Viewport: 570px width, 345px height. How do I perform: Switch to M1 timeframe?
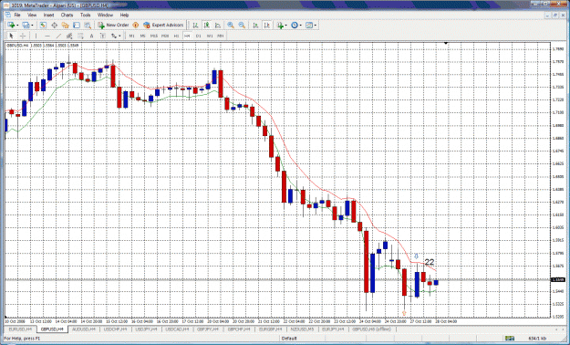pyautogui.click(x=132, y=36)
